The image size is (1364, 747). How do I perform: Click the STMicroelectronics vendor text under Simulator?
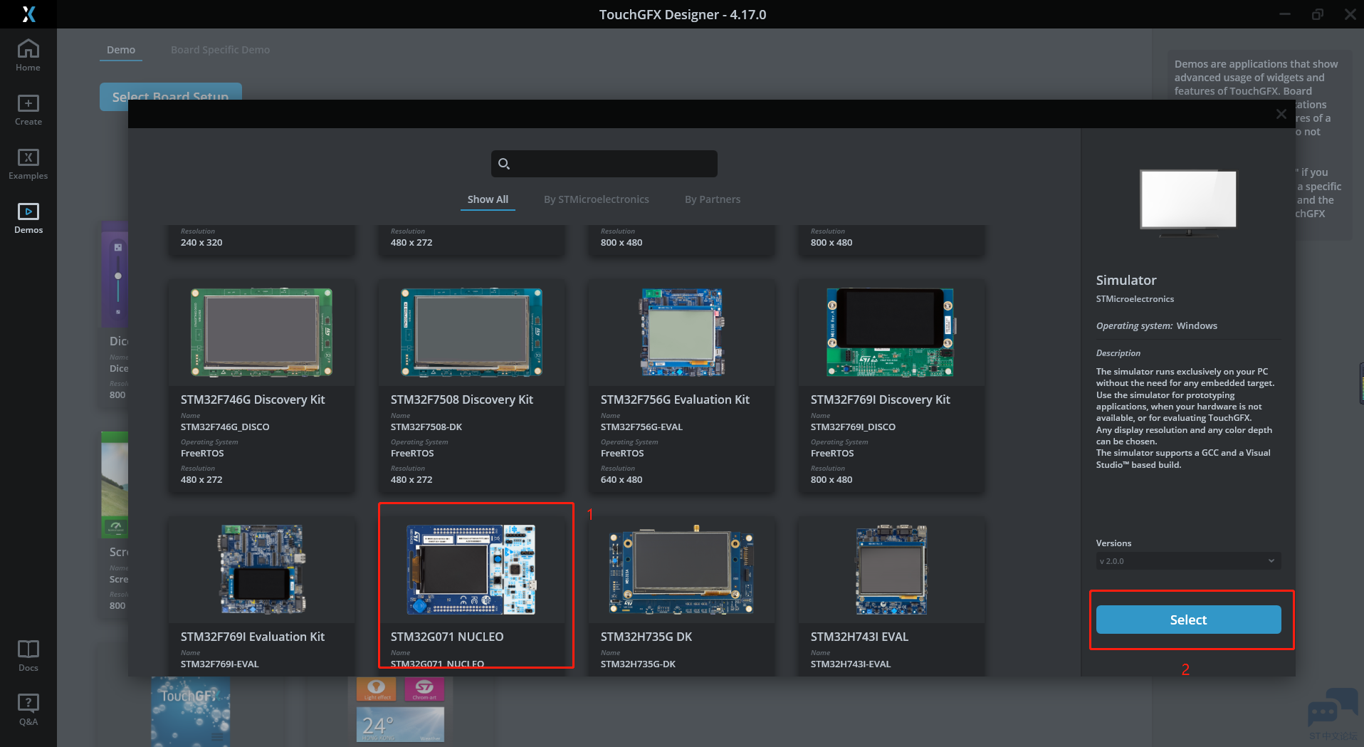click(x=1135, y=299)
